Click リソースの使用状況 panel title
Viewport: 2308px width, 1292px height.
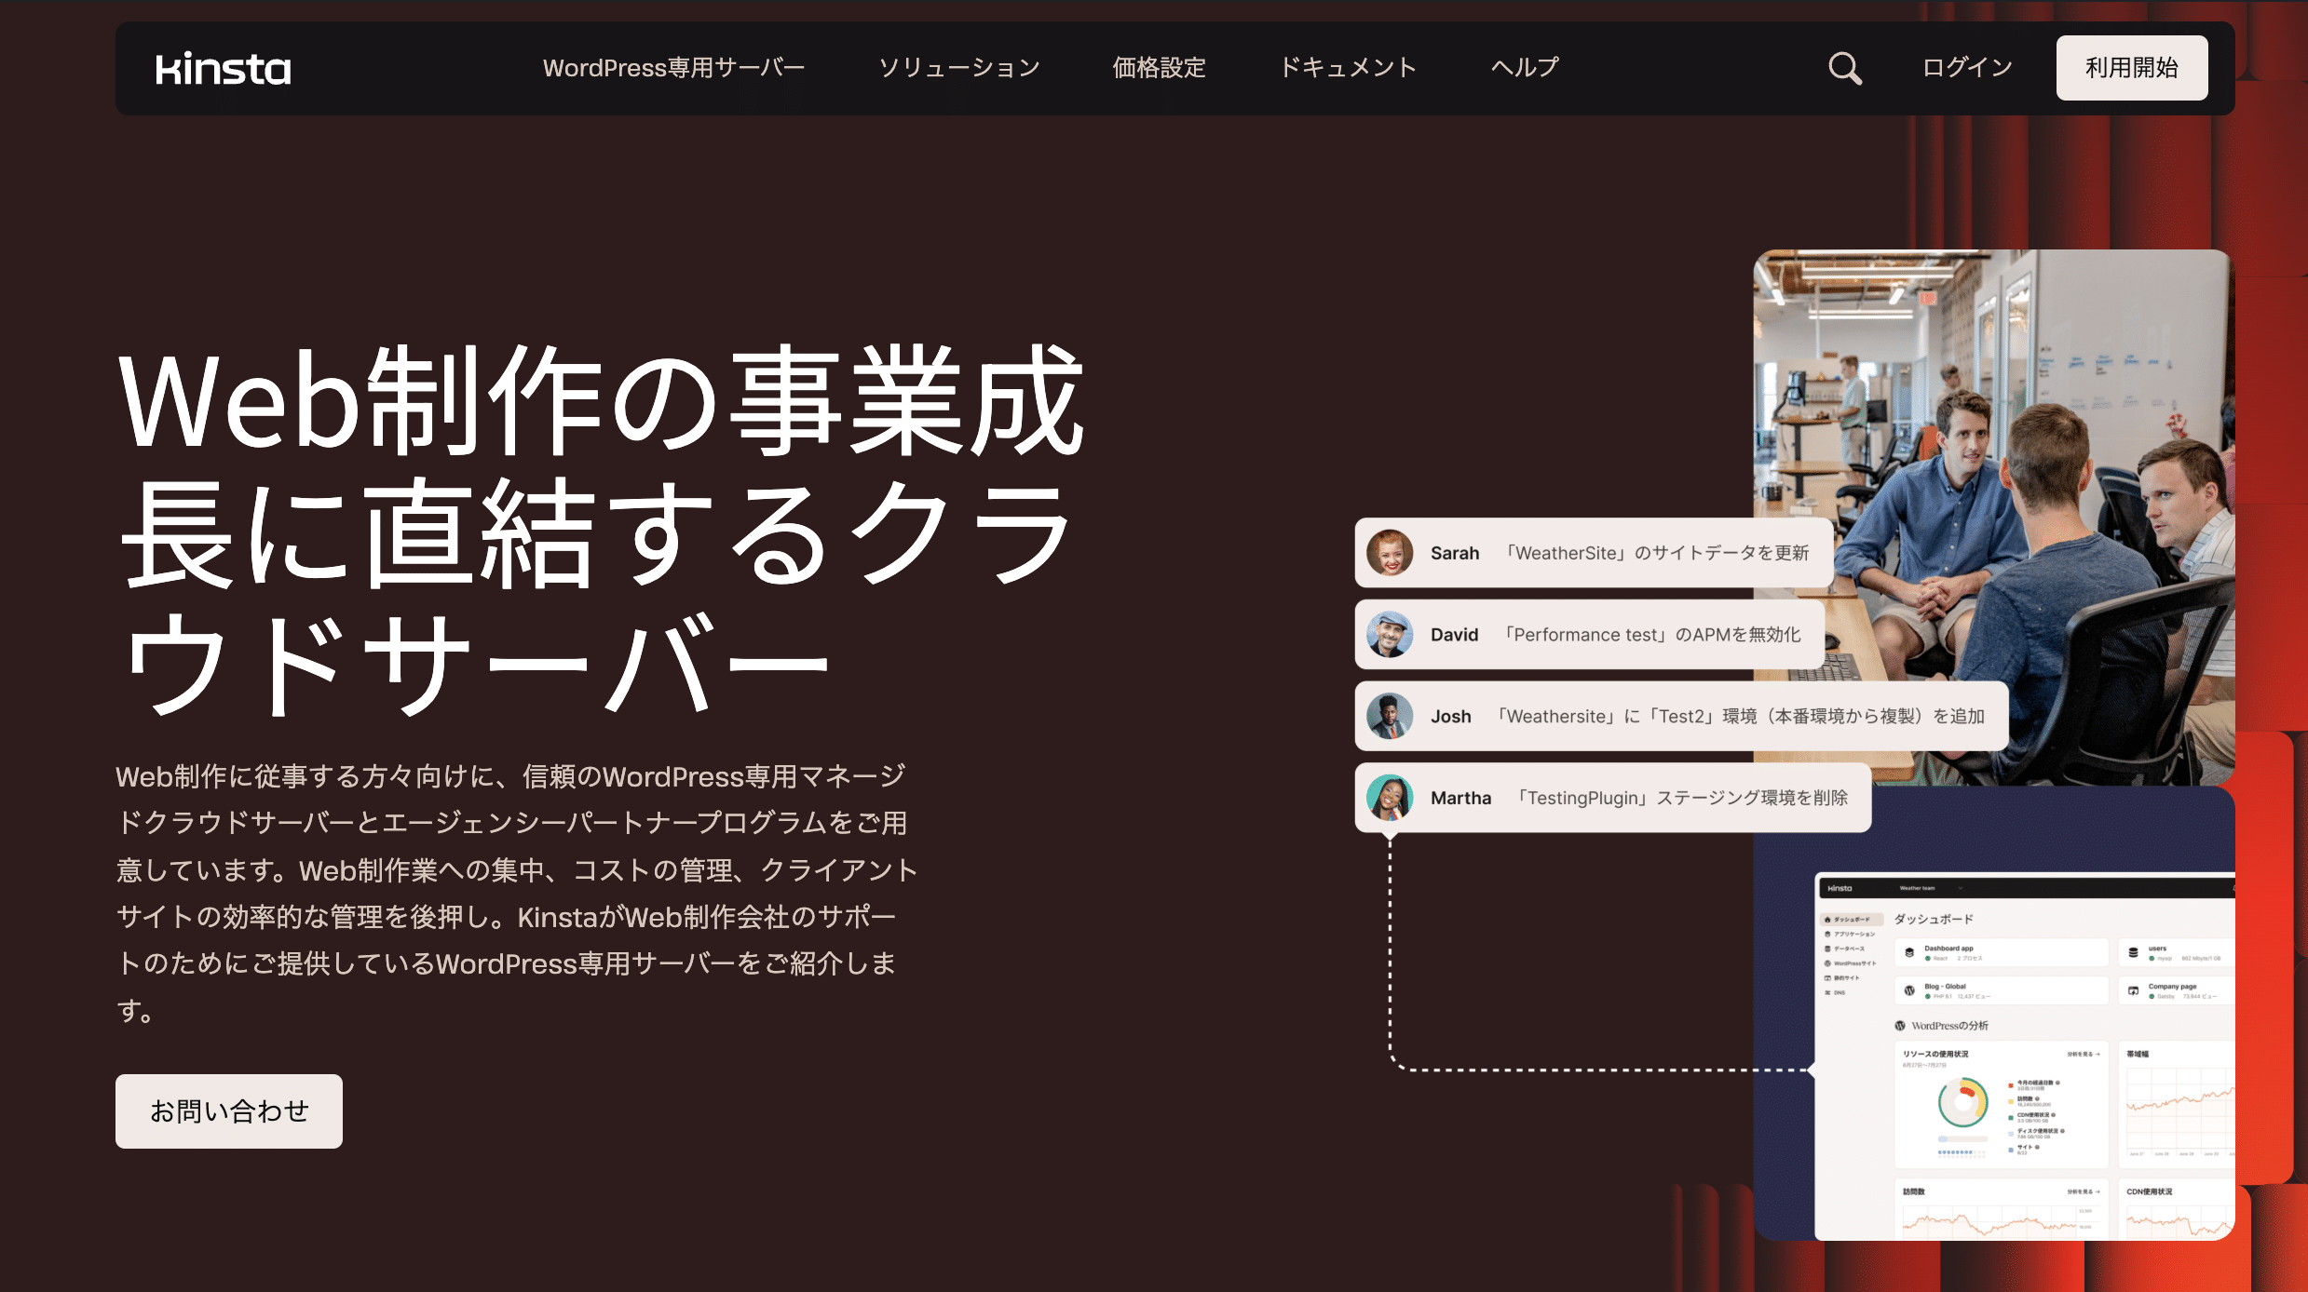click(x=1935, y=1054)
